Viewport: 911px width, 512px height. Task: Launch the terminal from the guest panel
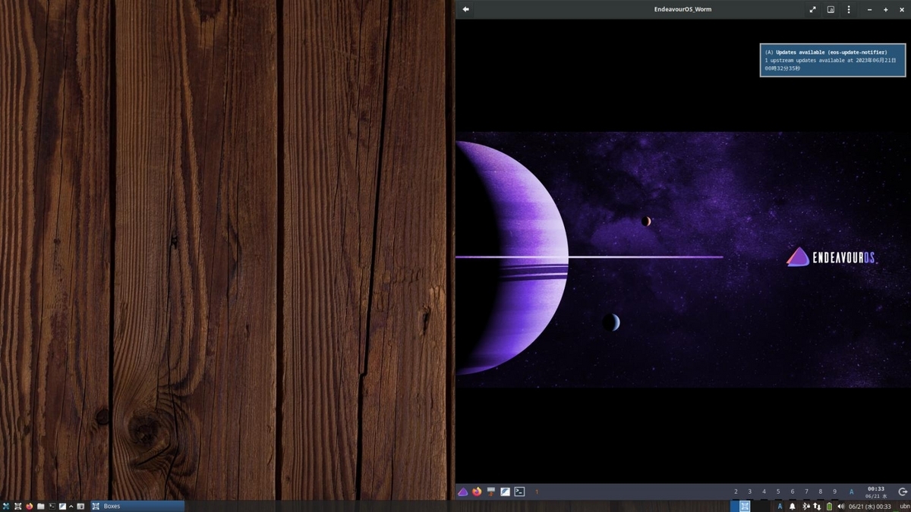click(519, 492)
